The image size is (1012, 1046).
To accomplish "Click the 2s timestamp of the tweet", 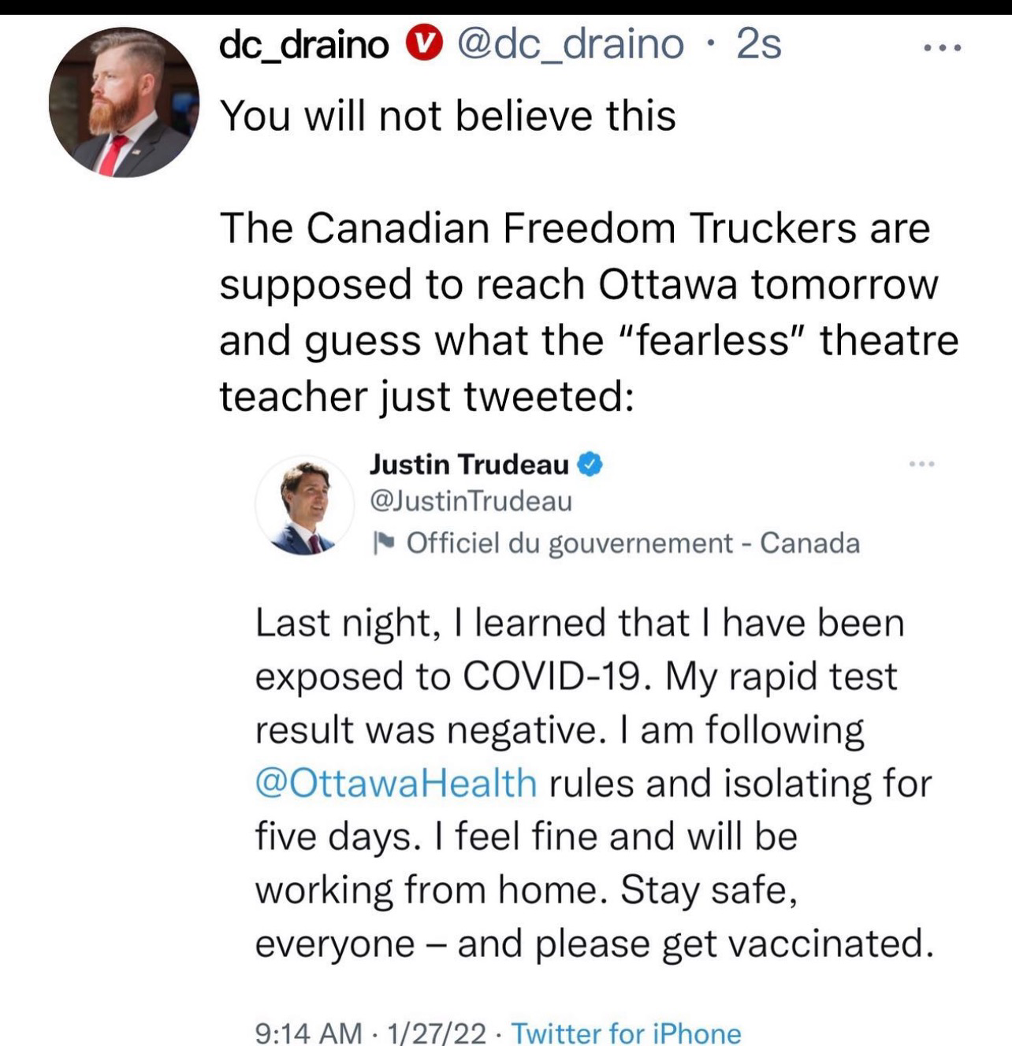I will [759, 44].
